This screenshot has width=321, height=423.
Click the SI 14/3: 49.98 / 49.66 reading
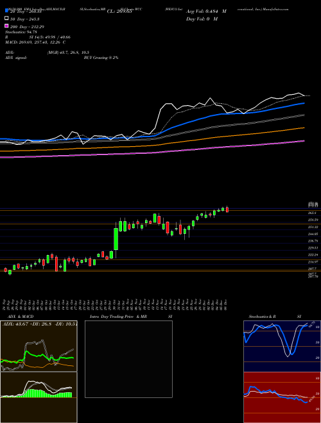[50, 37]
